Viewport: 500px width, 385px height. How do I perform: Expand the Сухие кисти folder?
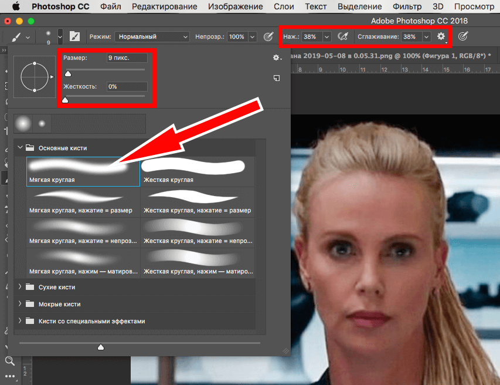point(20,288)
